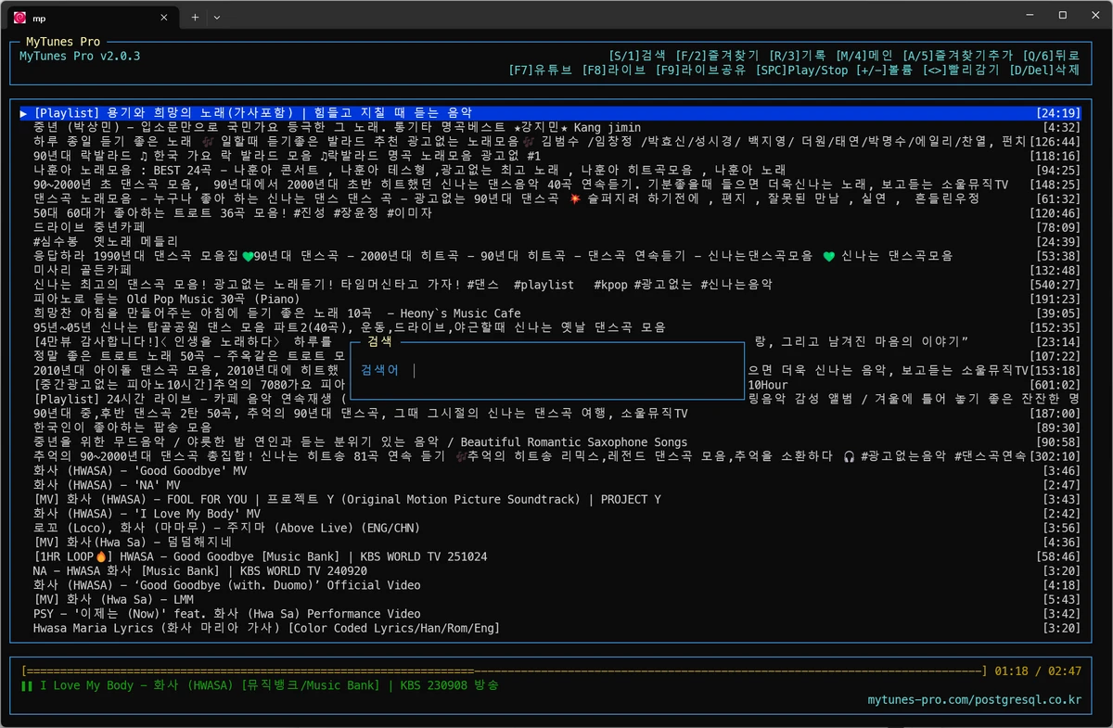Select NA - HWASA KBS WORLD TV 240920

point(550,570)
